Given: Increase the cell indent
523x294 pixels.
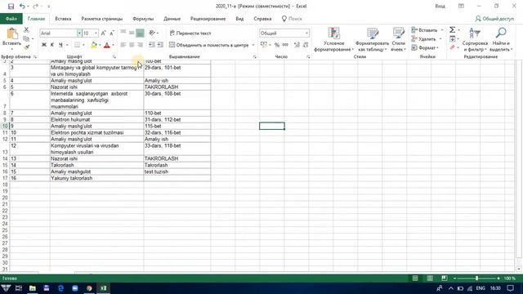Looking at the screenshot, I should tap(160, 45).
